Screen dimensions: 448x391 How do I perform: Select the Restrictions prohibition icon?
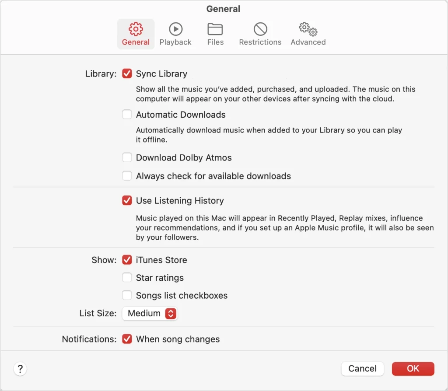pyautogui.click(x=260, y=29)
